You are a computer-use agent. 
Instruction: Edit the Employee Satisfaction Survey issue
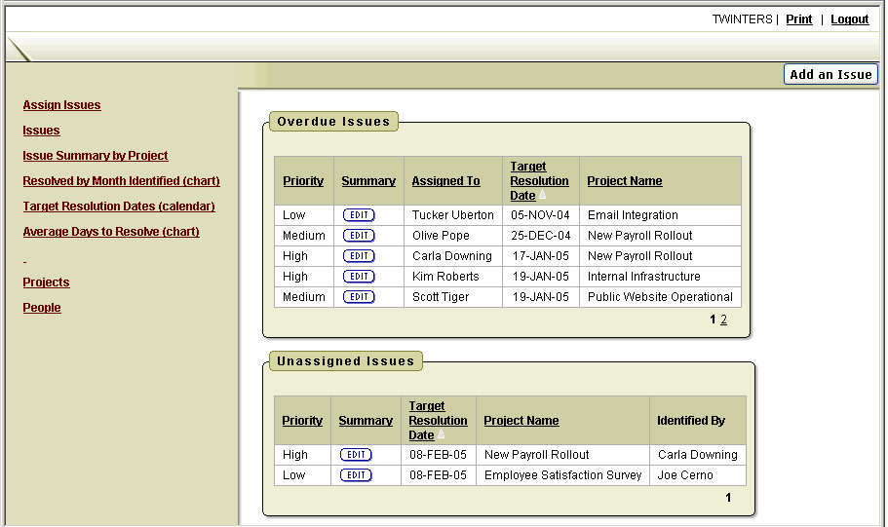coord(356,475)
